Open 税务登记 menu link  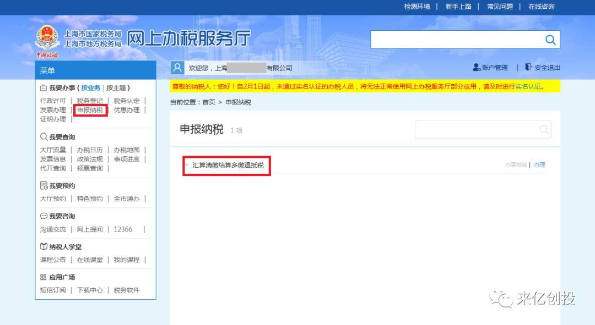point(90,101)
